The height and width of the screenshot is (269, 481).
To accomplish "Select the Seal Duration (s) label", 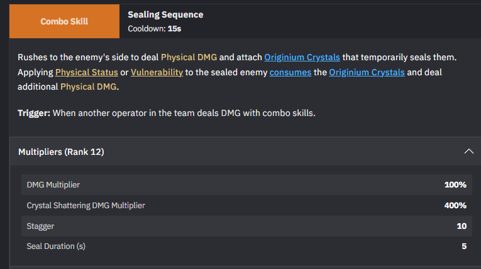I will point(56,246).
